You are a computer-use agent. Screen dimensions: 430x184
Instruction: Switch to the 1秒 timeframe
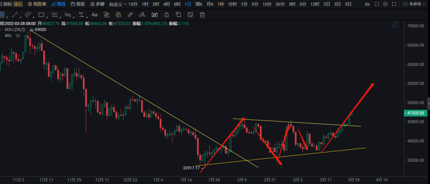221,4
